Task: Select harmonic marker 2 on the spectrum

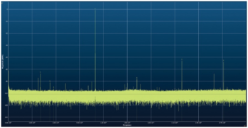Action: tap(182, 59)
